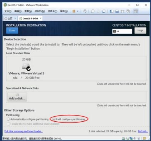The height and width of the screenshot is (141, 151).
Task: Click the pause virtual machine icon
Action: [74, 11]
